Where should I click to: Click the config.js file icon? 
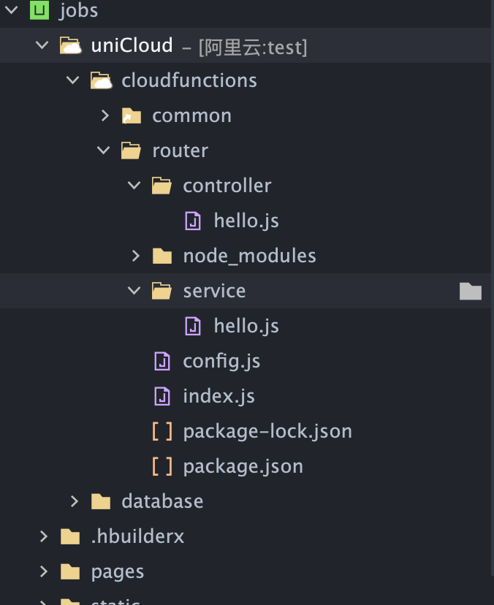pos(162,361)
